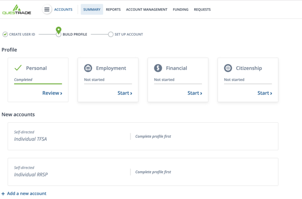302x199 pixels.
Task: Click the Personal completed progress bar
Action: tap(38, 84)
